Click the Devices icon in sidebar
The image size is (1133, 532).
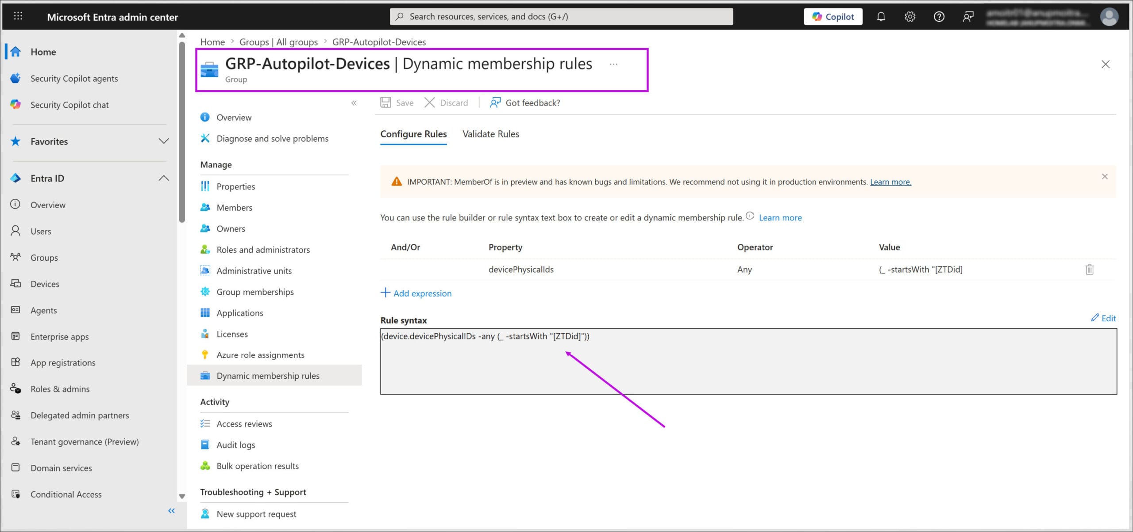[x=15, y=284]
